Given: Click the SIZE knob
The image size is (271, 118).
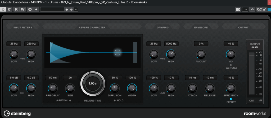Looking at the screenshot, I should pyautogui.click(x=70, y=88).
